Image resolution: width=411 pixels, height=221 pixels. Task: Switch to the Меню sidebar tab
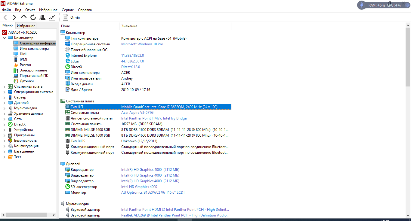[8, 26]
